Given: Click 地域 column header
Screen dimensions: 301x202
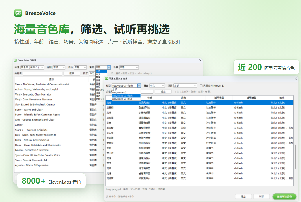Looking at the screenshot, I should (x=282, y=98).
